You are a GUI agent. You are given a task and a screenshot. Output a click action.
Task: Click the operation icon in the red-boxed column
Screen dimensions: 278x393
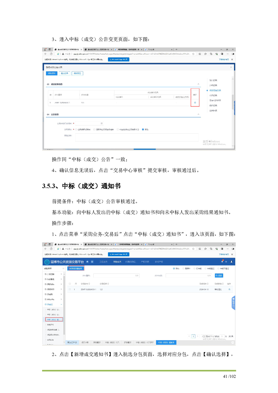click(x=195, y=103)
